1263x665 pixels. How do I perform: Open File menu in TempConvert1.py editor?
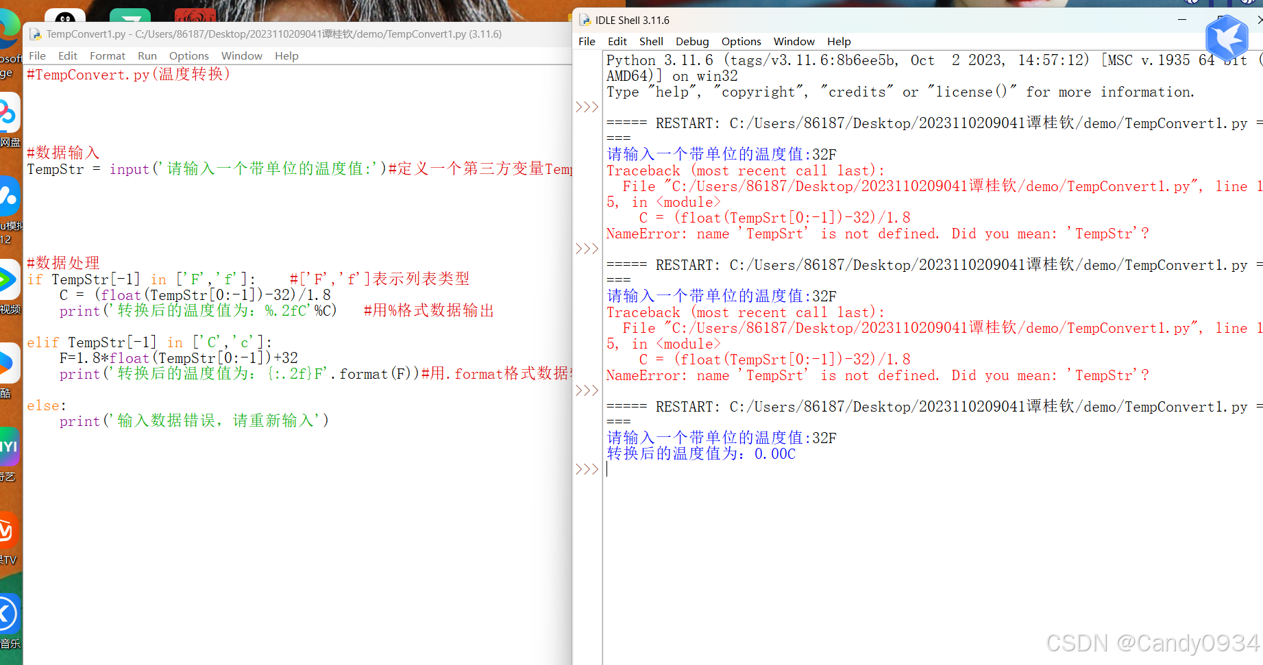click(x=38, y=55)
